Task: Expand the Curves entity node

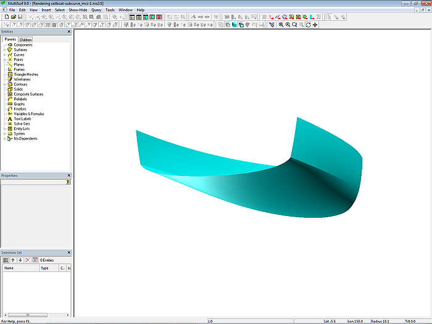Action: point(4,55)
